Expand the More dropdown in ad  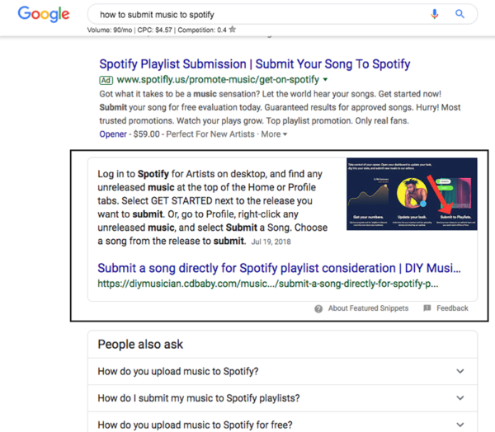[274, 134]
